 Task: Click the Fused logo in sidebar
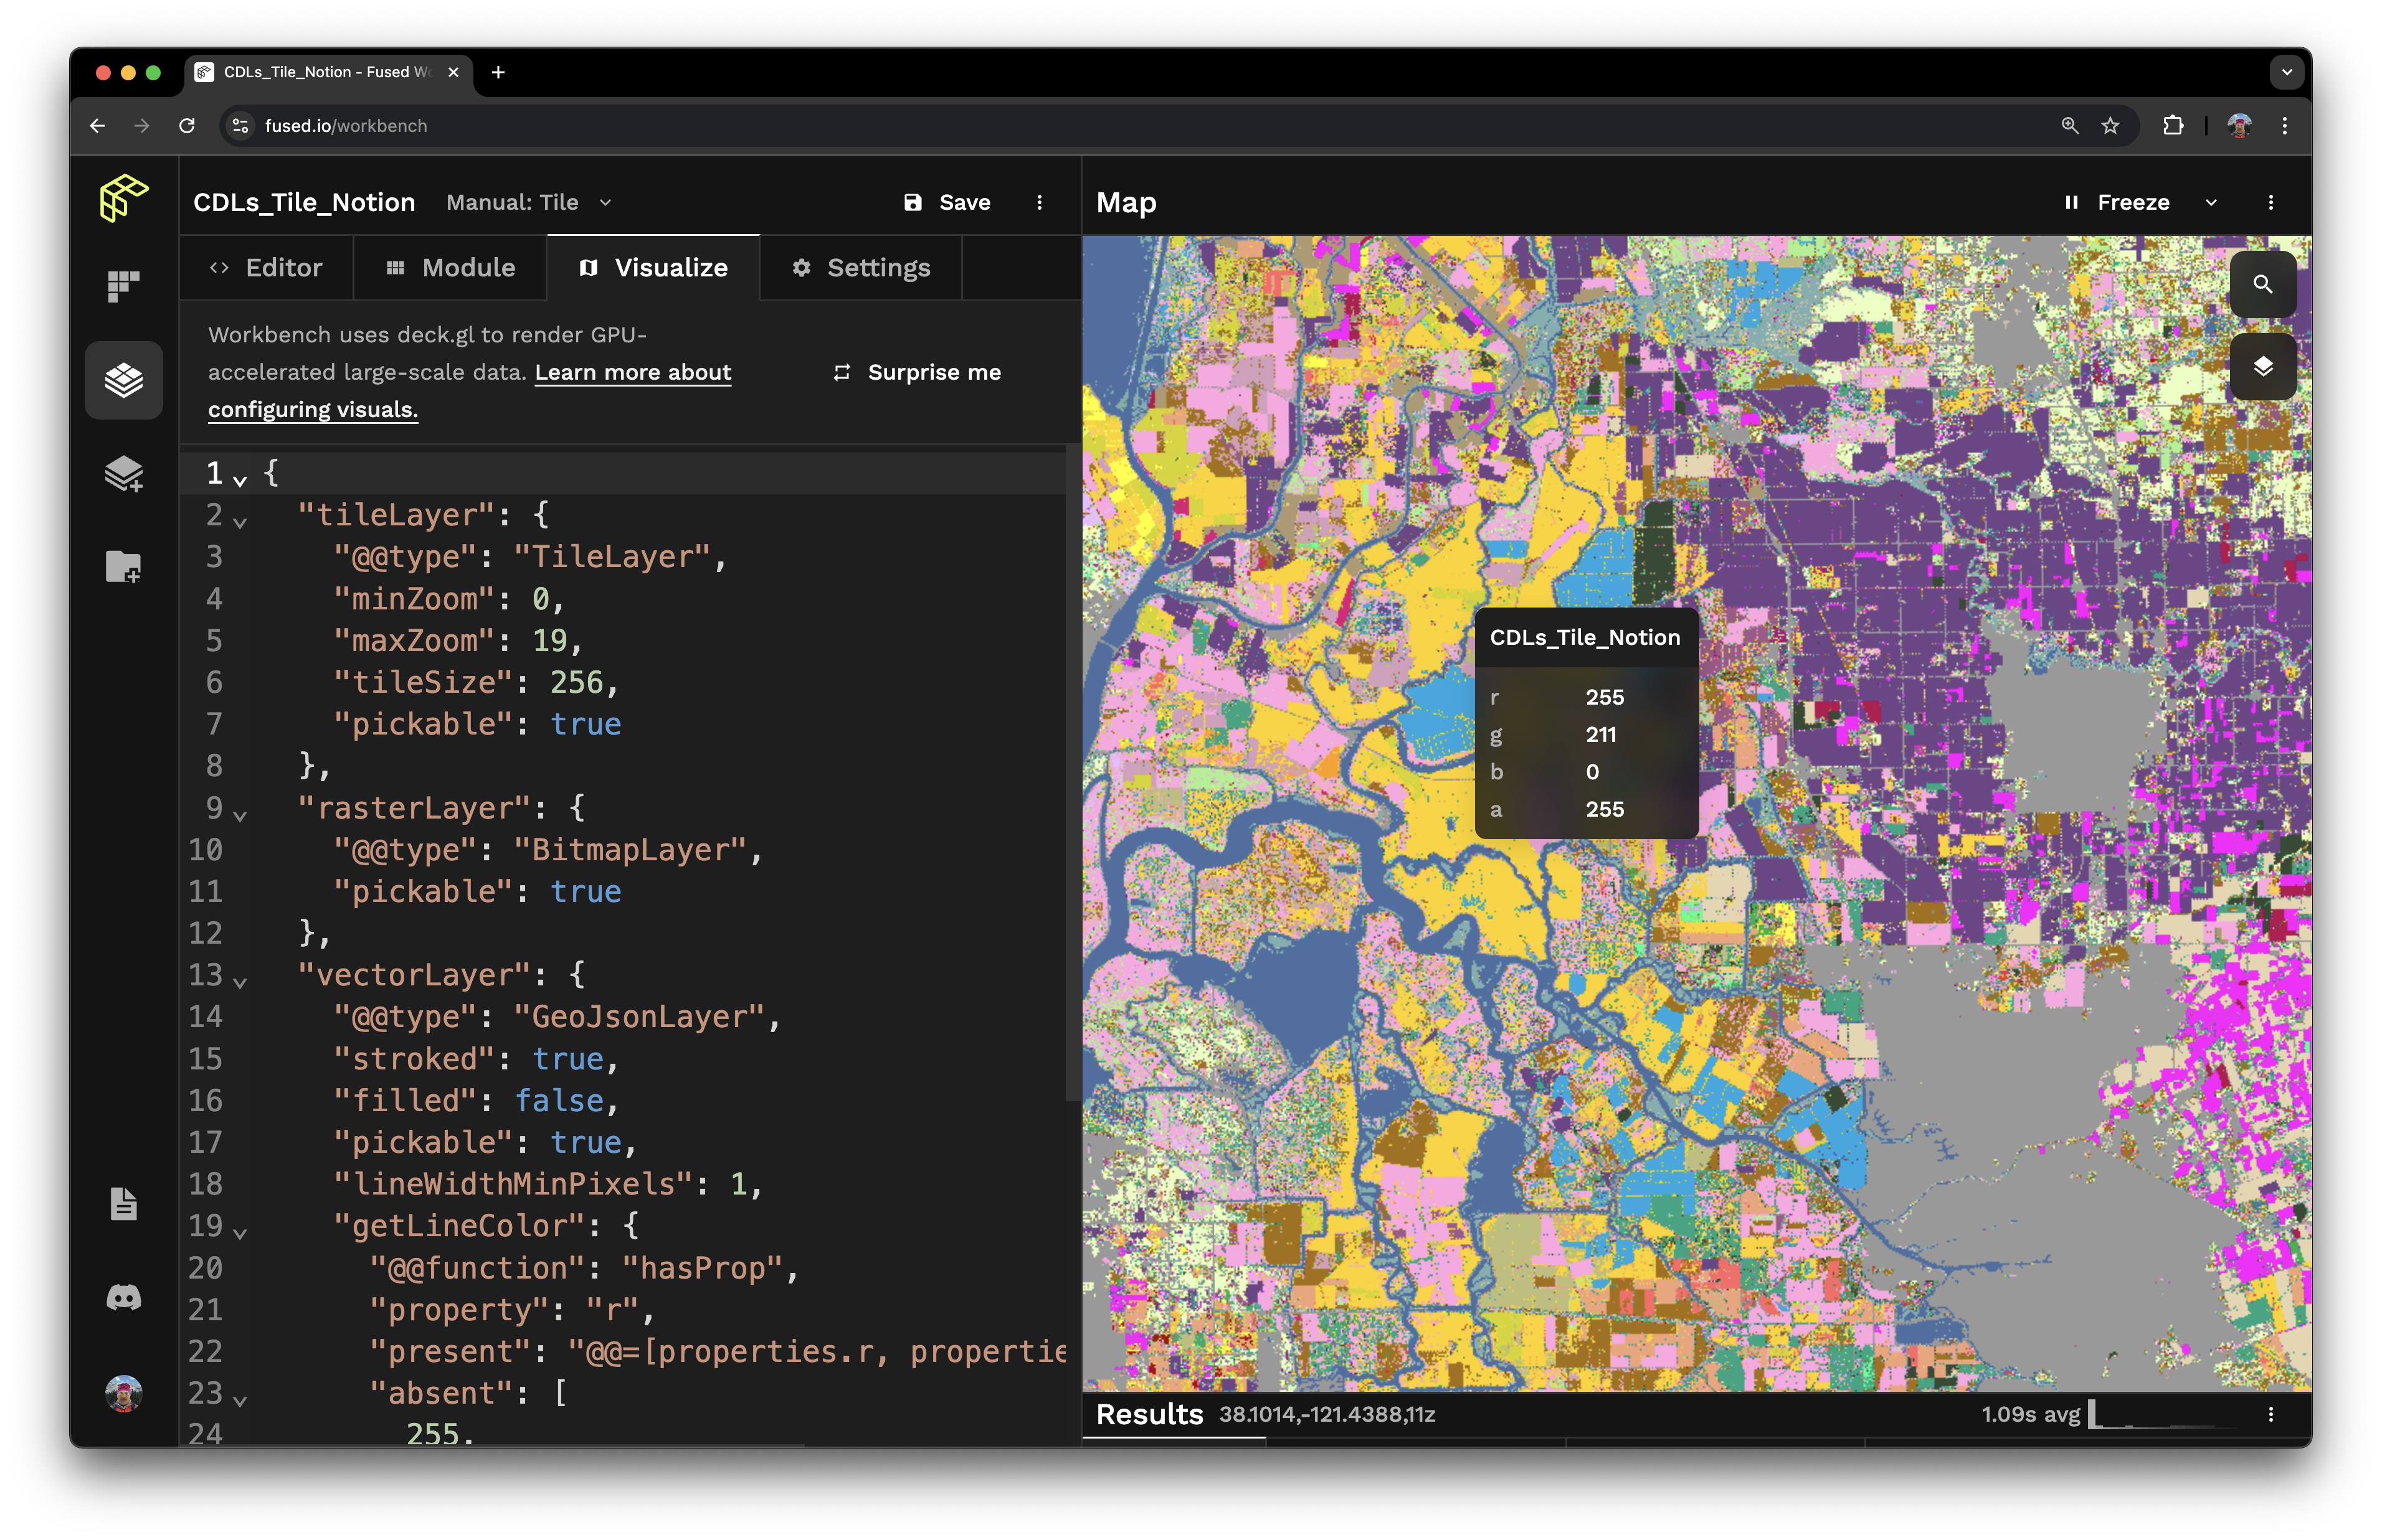[123, 198]
